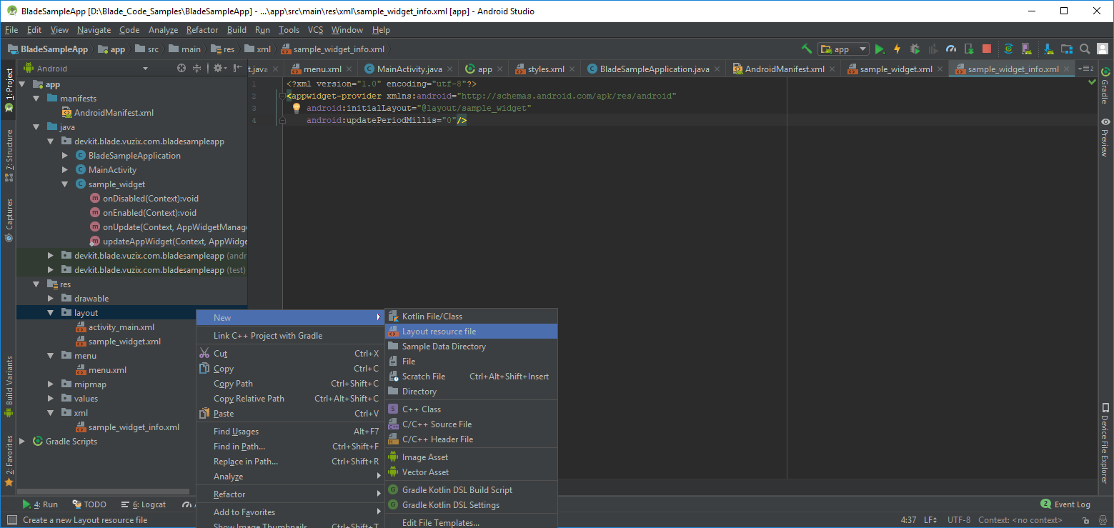The image size is (1114, 528).
Task: Collapse the java folder arrow
Action: [36, 126]
